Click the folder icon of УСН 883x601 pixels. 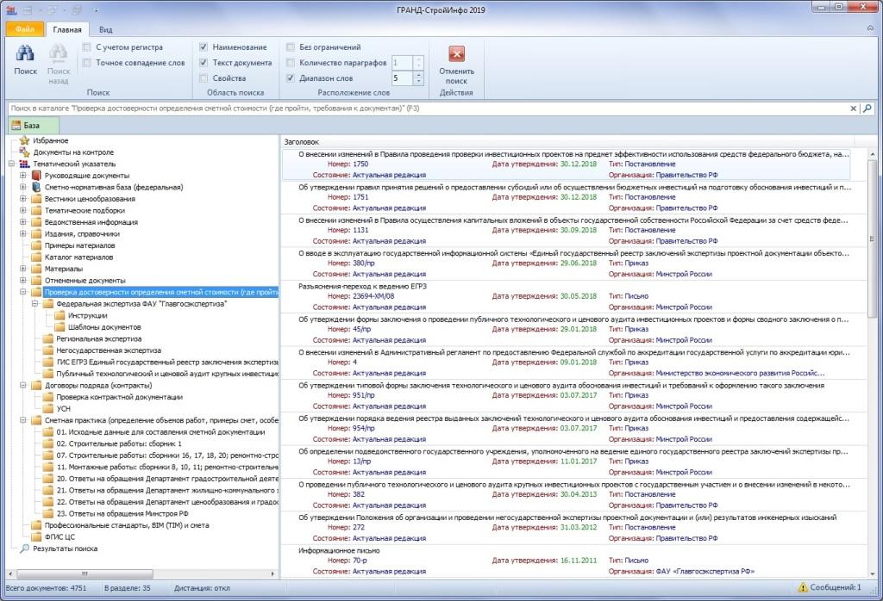click(48, 409)
